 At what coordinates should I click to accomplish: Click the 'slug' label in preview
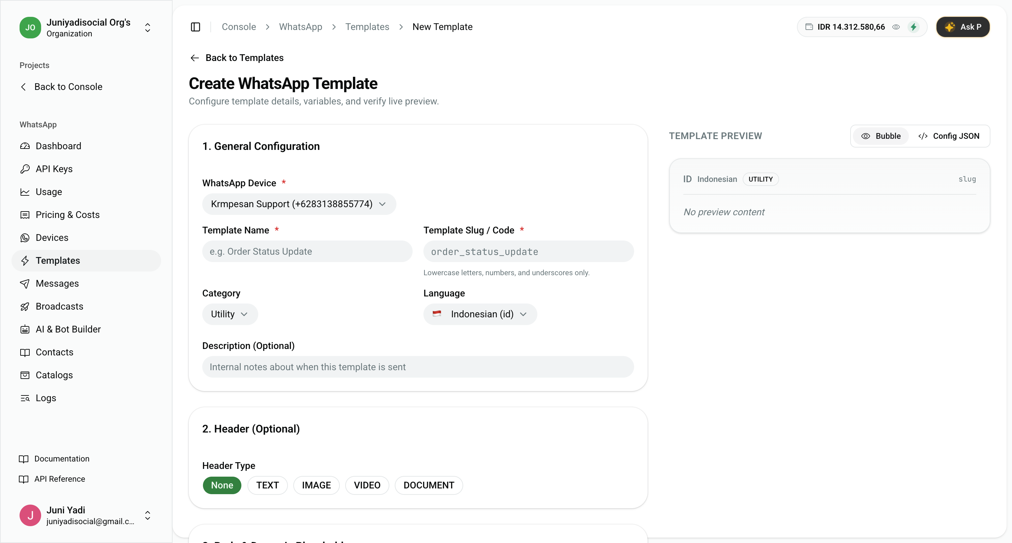click(967, 179)
